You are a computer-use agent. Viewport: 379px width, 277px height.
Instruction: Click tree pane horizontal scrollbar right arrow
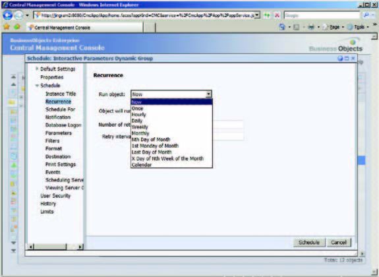pos(80,247)
